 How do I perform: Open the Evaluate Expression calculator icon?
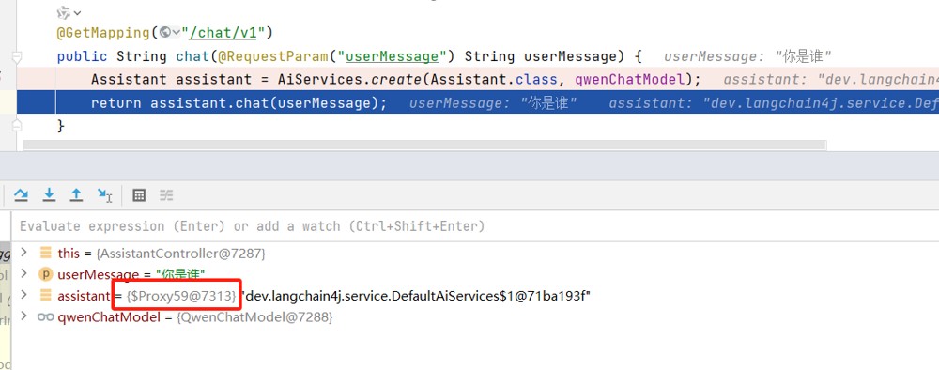tap(139, 195)
